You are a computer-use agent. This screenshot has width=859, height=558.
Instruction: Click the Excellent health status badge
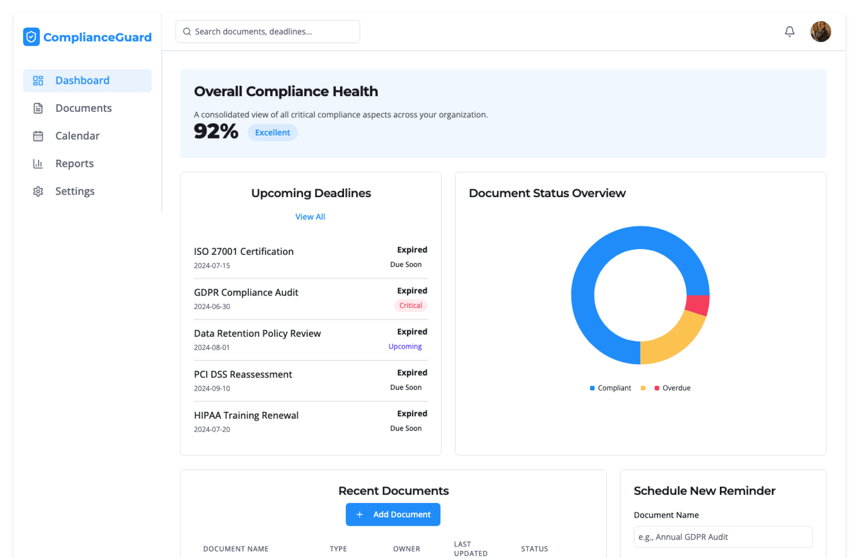(x=272, y=133)
